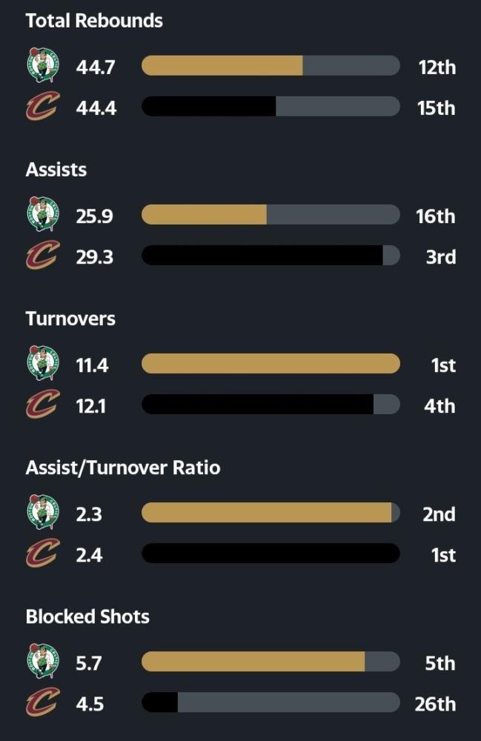Click the Cavaliers 4.5 blocked shots value
The width and height of the screenshot is (481, 741).
pyautogui.click(x=90, y=704)
